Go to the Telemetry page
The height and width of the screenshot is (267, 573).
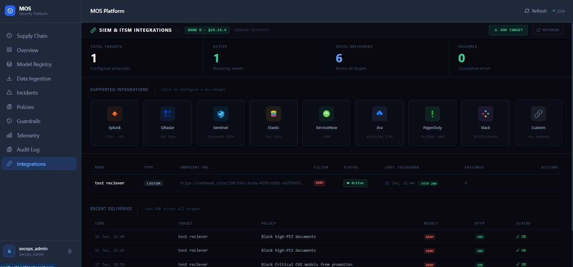[39, 135]
